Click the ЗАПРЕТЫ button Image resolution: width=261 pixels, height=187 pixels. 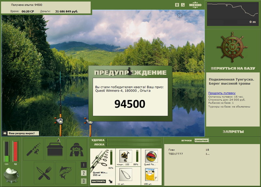(233, 132)
